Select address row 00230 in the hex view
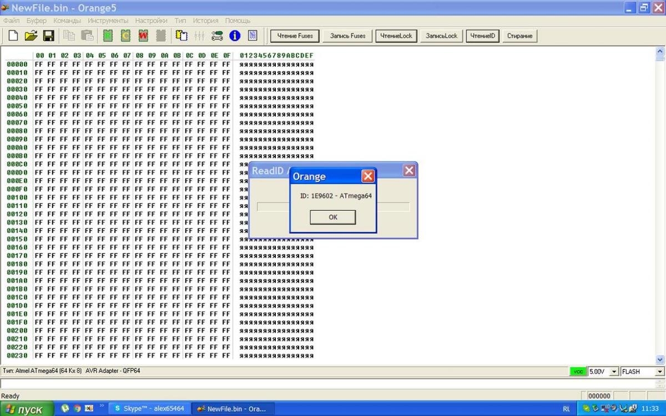666x416 pixels. click(x=17, y=356)
